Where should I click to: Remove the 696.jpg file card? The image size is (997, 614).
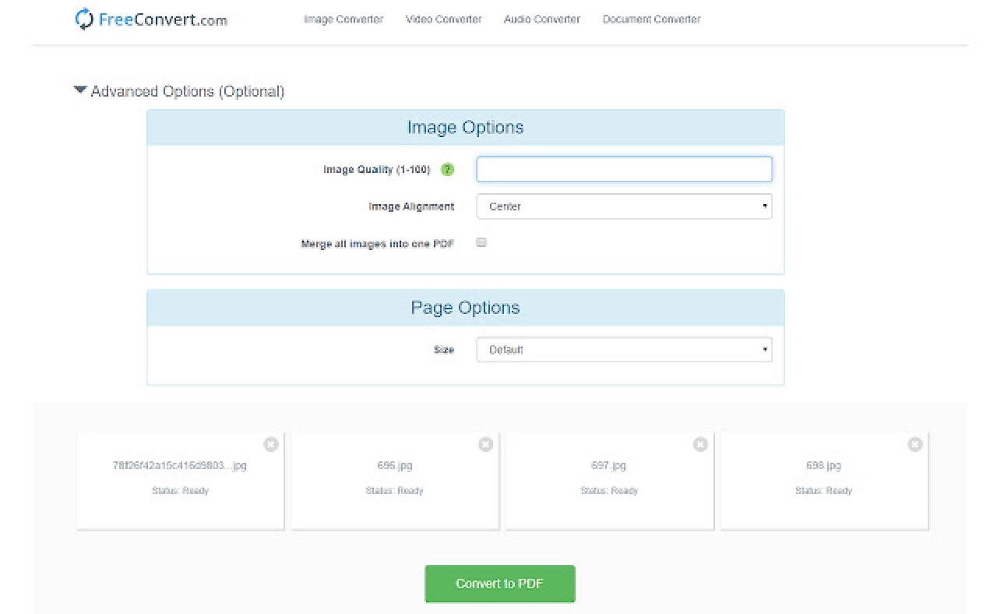pos(485,444)
